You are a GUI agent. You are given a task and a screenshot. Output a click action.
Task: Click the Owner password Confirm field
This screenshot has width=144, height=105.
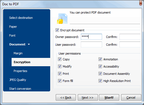click(130, 37)
